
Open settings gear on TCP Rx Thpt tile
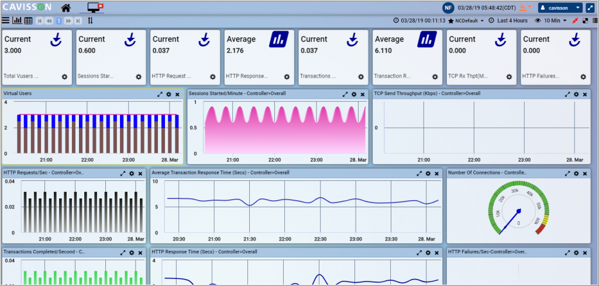pyautogui.click(x=510, y=76)
